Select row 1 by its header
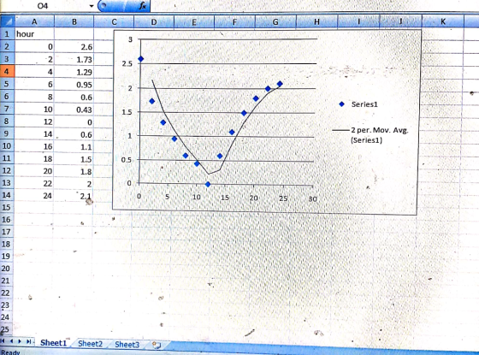Screen dimensions: 479x355 (7, 34)
